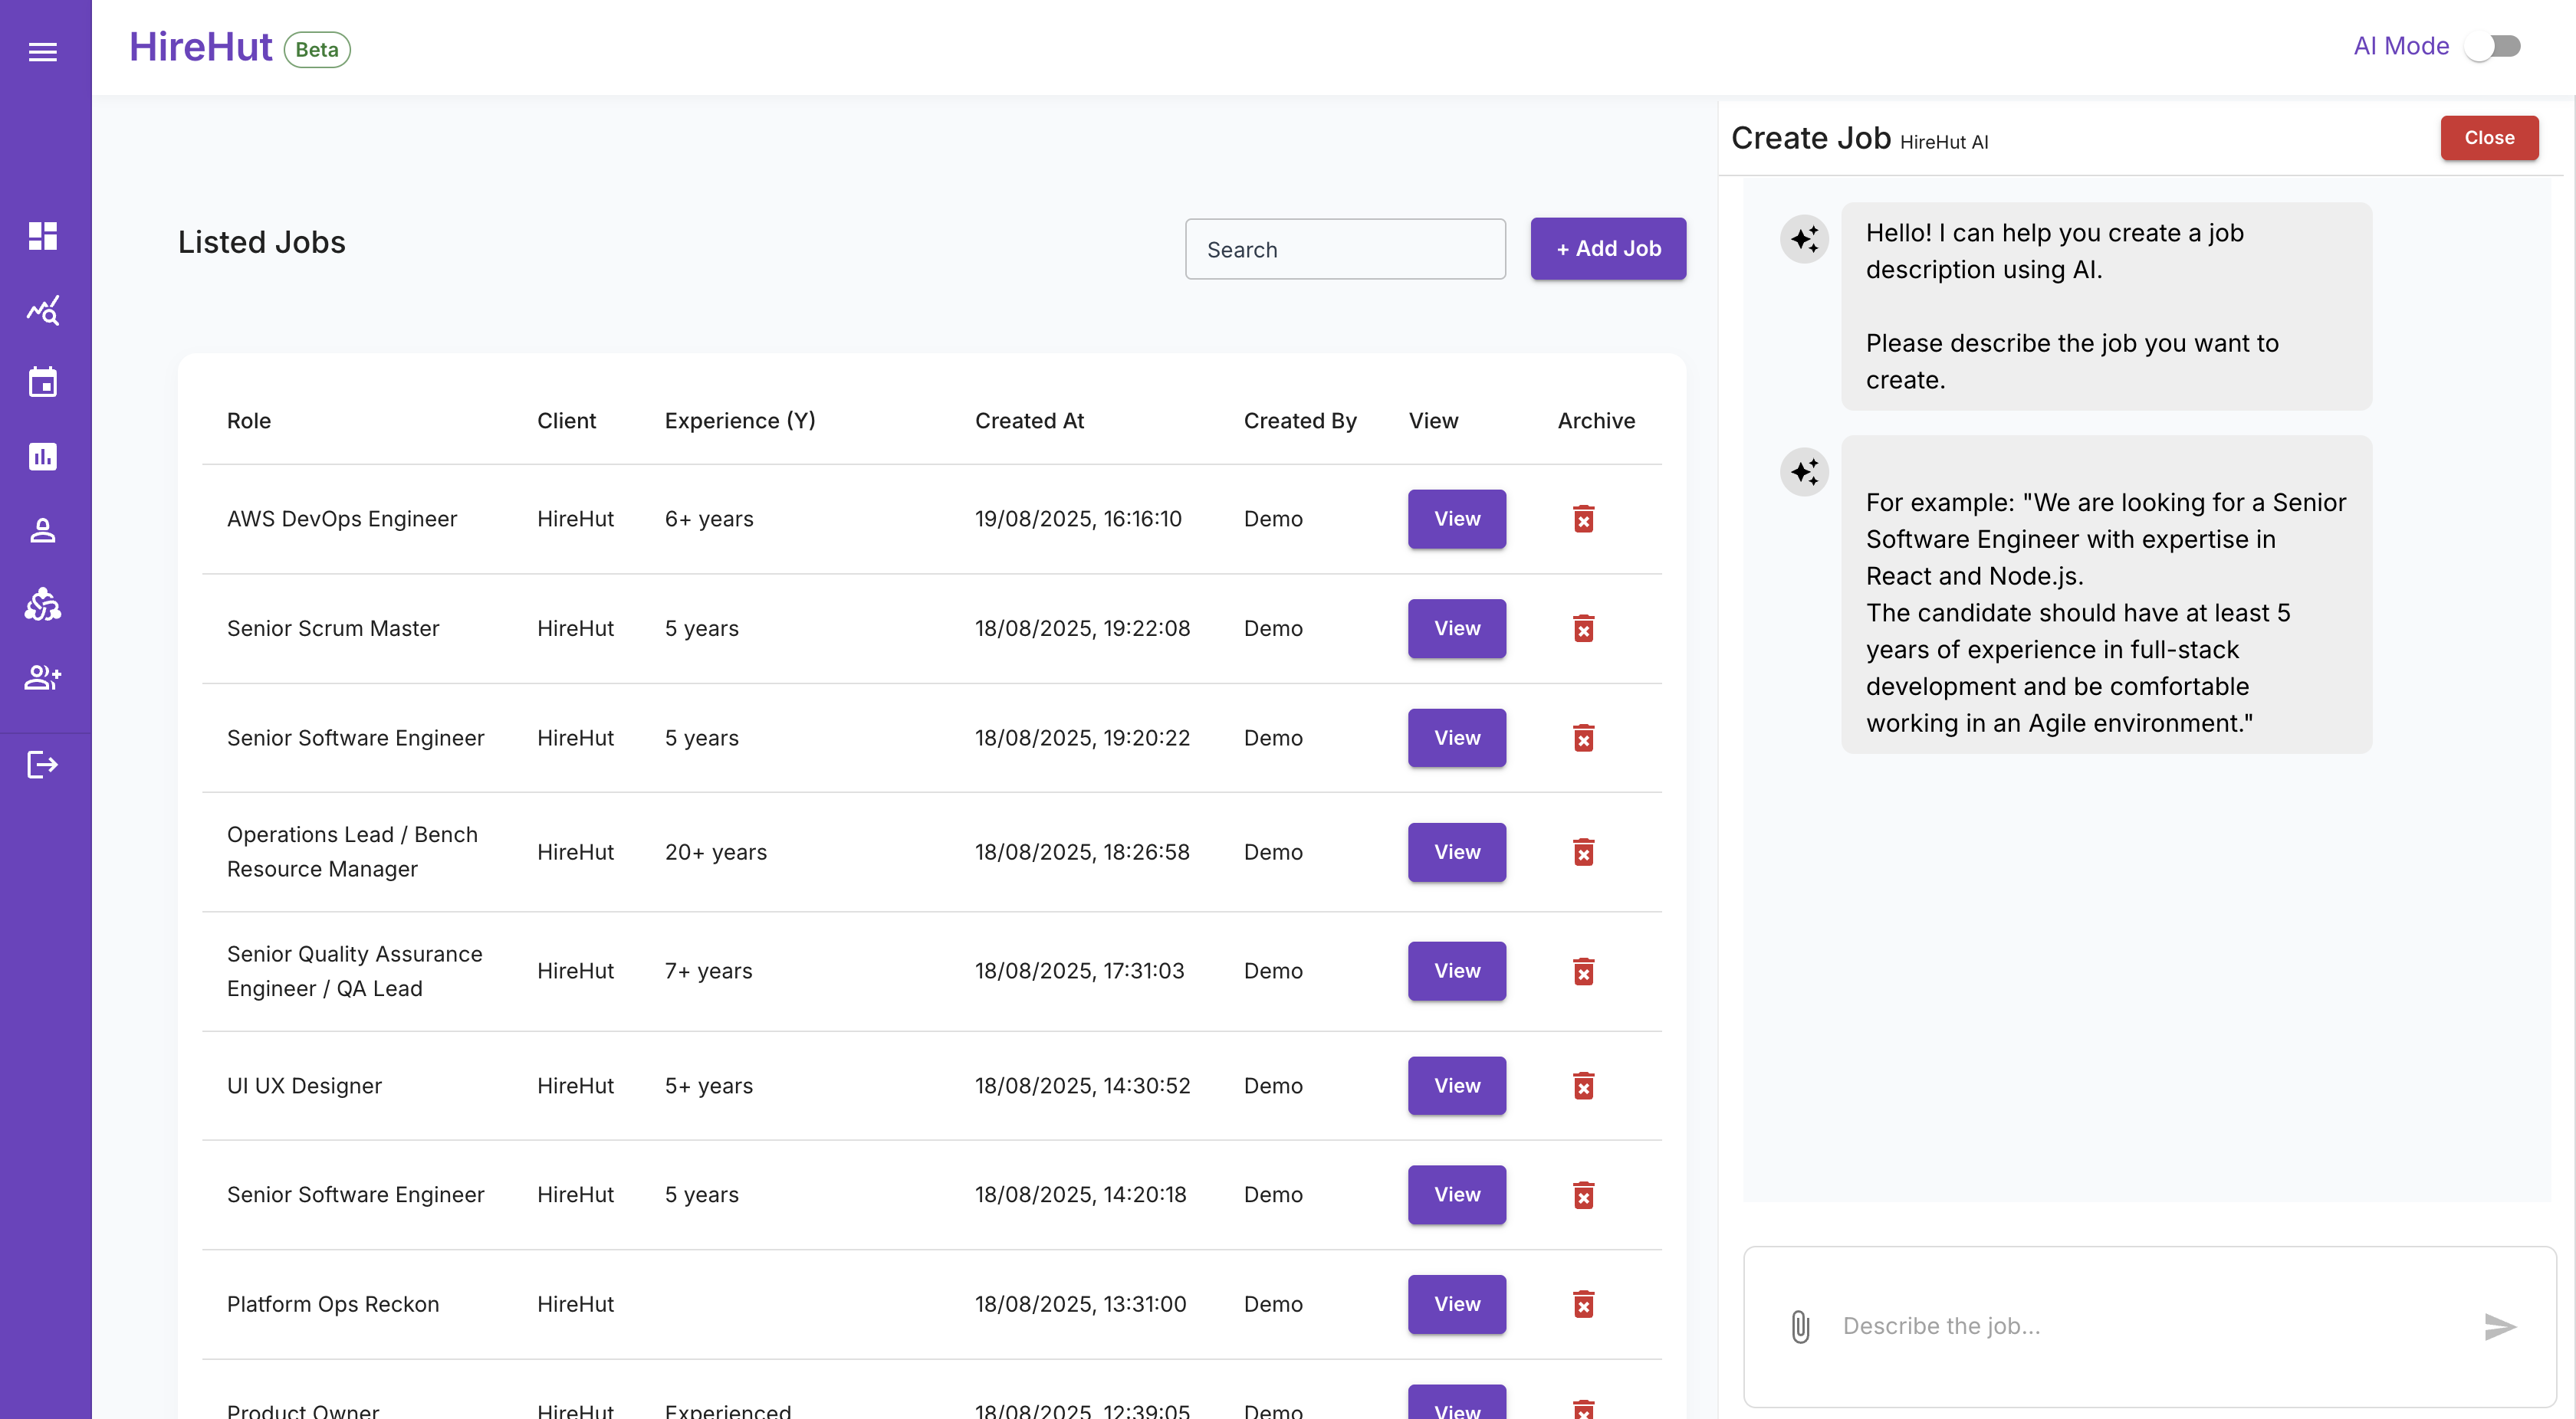Open the bar-chart reports icon in the sidebar
Image resolution: width=2576 pixels, height=1419 pixels.
[43, 457]
